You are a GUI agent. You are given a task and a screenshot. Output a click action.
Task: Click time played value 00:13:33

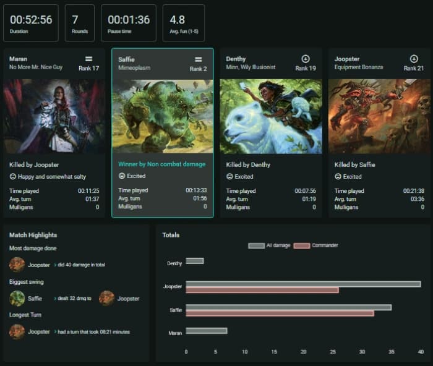[196, 190]
